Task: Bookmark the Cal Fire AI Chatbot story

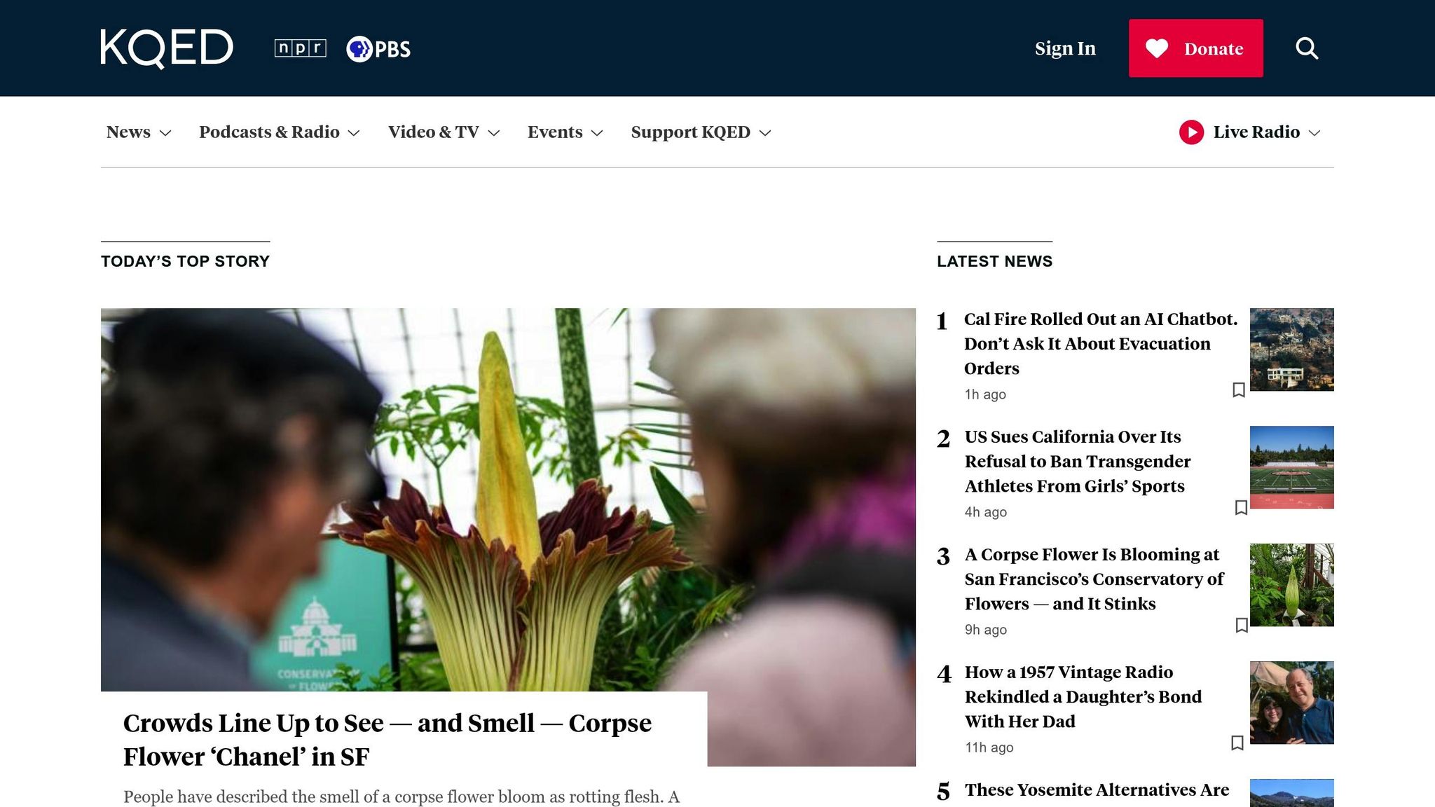Action: pos(1238,389)
